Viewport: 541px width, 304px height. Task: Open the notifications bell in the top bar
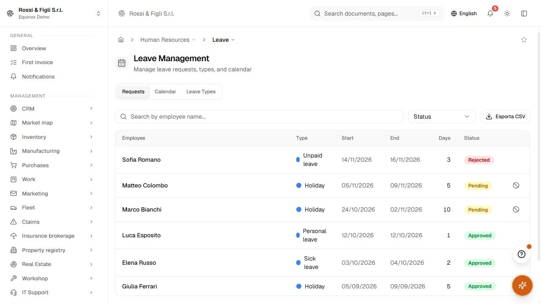click(x=490, y=14)
